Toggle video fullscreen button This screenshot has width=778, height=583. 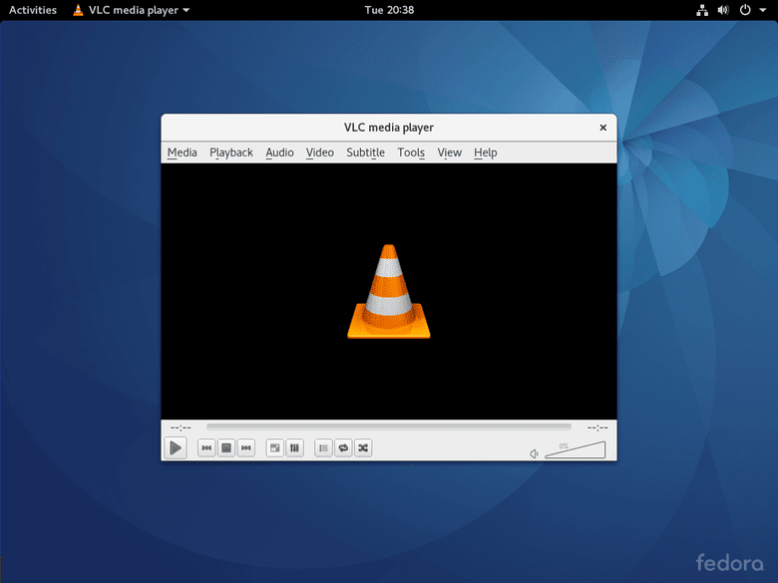point(275,448)
